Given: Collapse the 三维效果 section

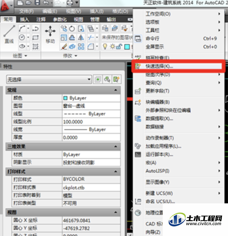Looking at the screenshot, I should pos(116,146).
